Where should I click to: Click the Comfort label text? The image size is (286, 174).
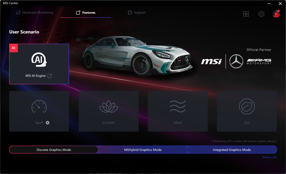[109, 123]
